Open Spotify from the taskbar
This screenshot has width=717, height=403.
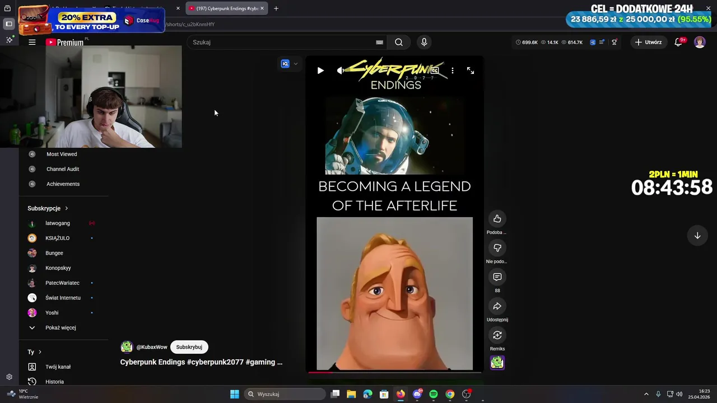tap(434, 394)
